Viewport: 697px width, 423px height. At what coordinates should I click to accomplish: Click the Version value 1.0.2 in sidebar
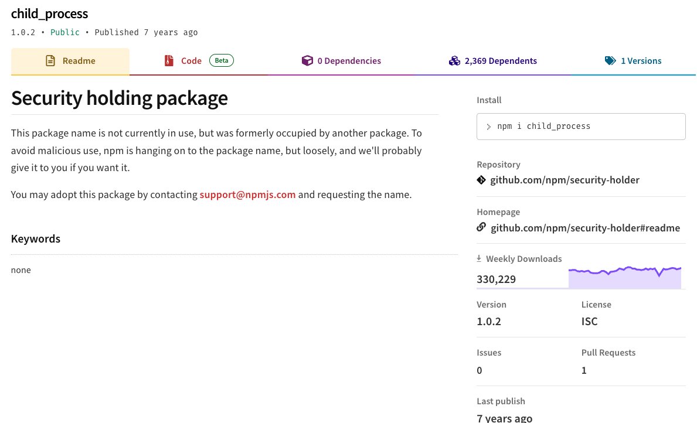pos(488,321)
